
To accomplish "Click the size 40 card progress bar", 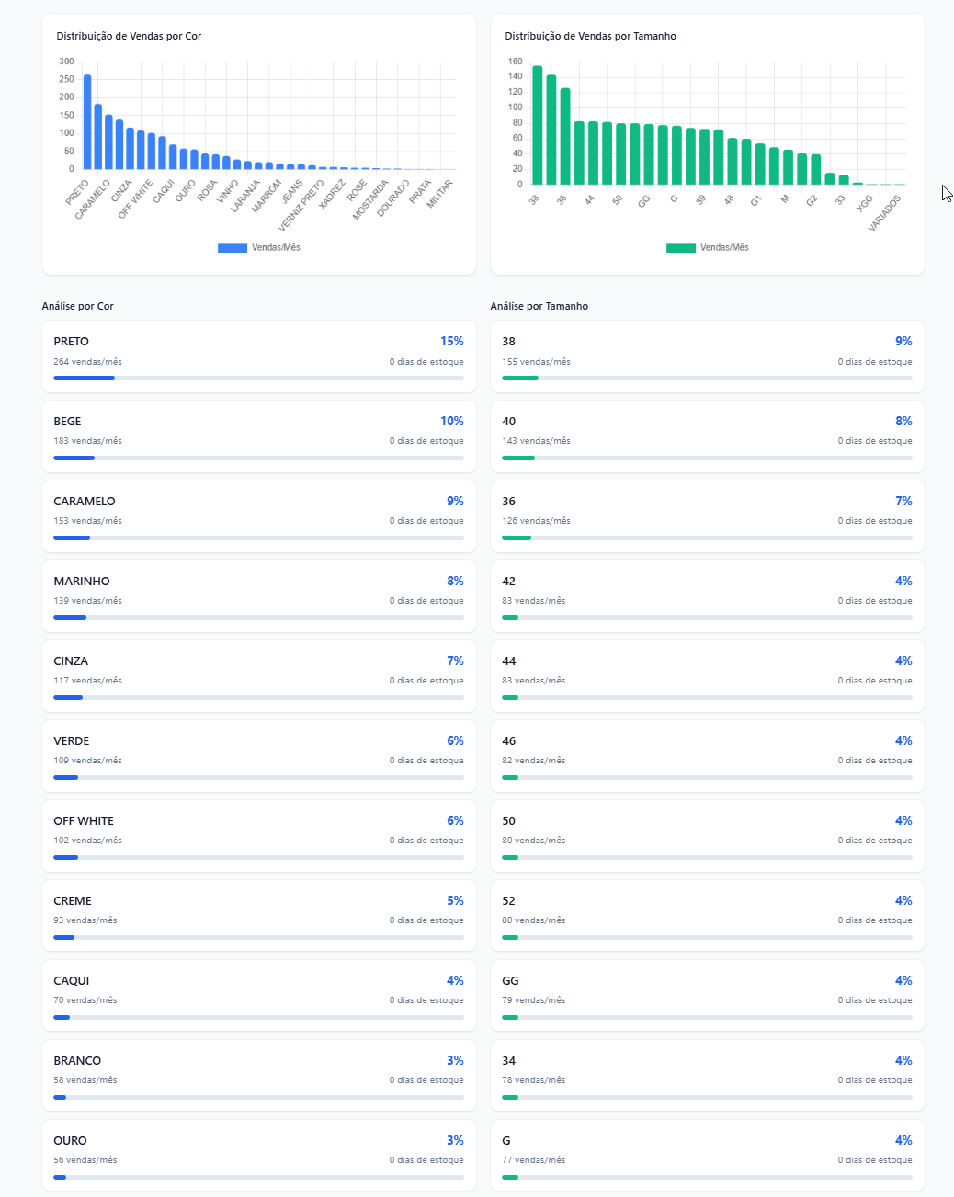I will coord(707,457).
